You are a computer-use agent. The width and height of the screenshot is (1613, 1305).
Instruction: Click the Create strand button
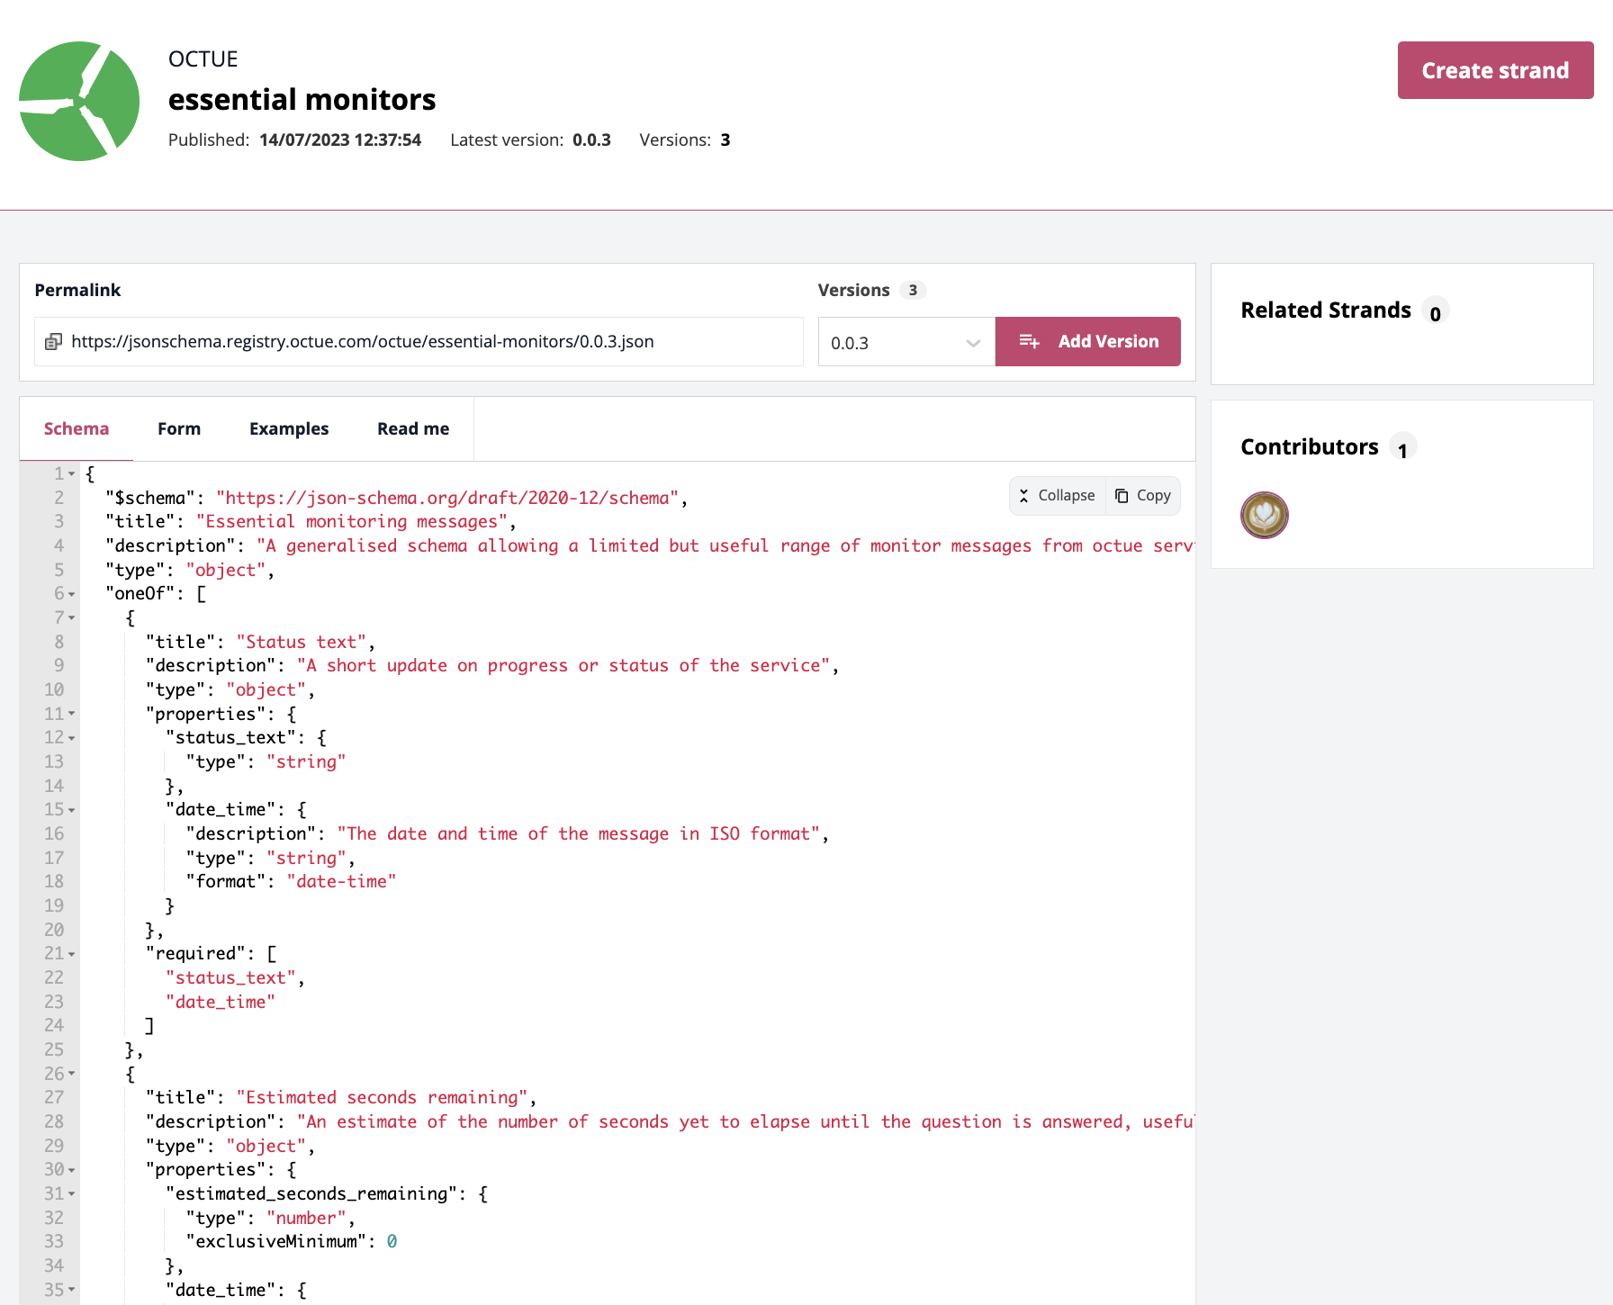point(1495,70)
